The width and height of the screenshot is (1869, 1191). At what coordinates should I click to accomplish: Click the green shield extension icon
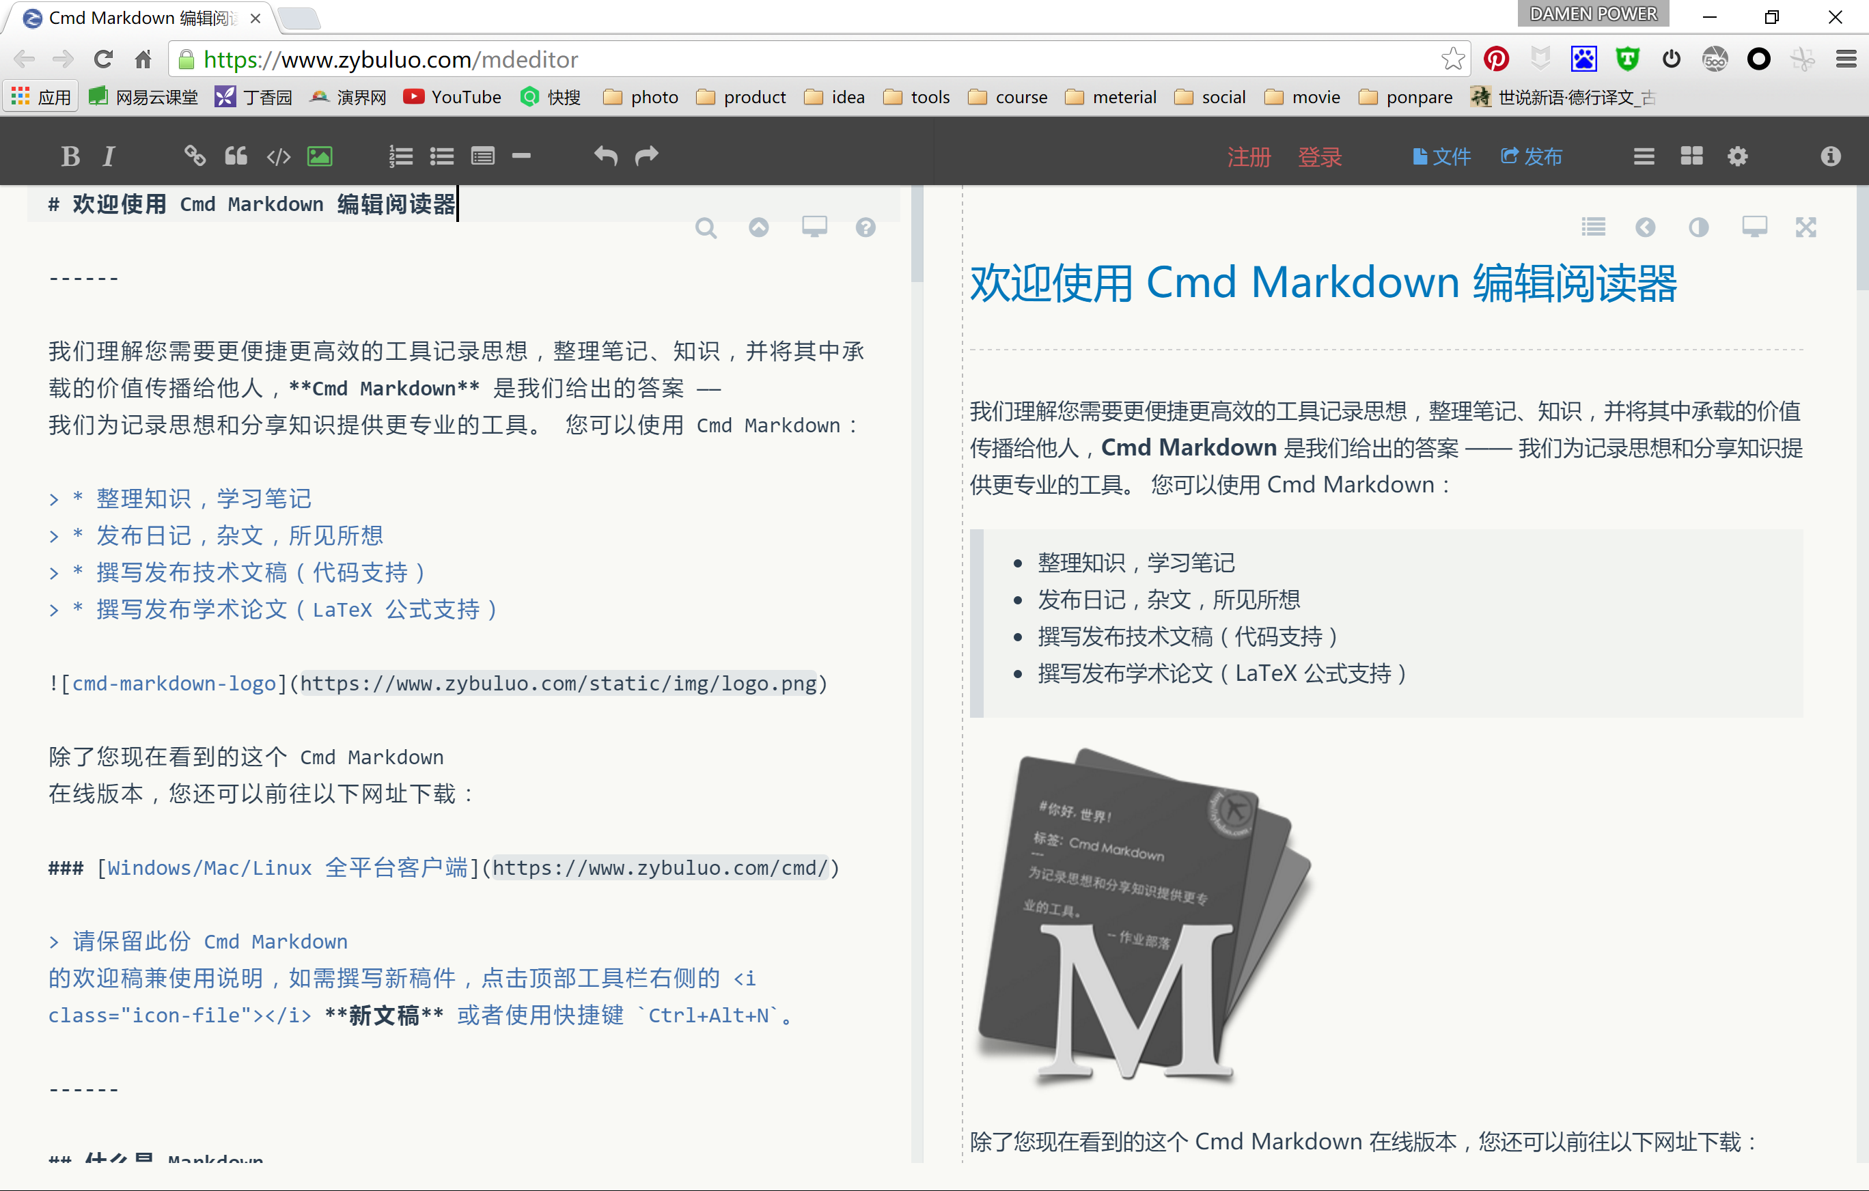pyautogui.click(x=1628, y=59)
